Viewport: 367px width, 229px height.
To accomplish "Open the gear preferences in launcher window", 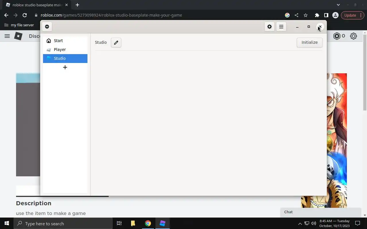I will tap(270, 27).
